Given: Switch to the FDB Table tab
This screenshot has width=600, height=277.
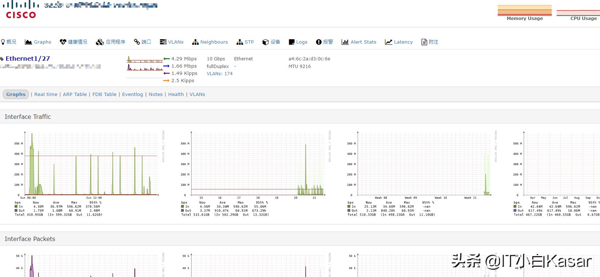Looking at the screenshot, I should click(x=104, y=94).
